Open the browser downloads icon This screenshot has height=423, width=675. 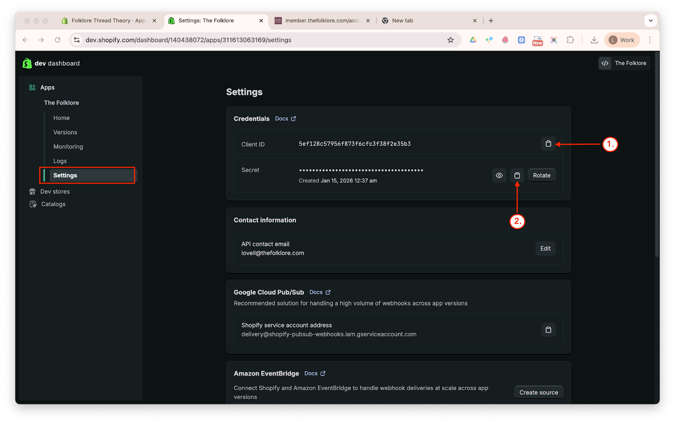click(x=594, y=40)
